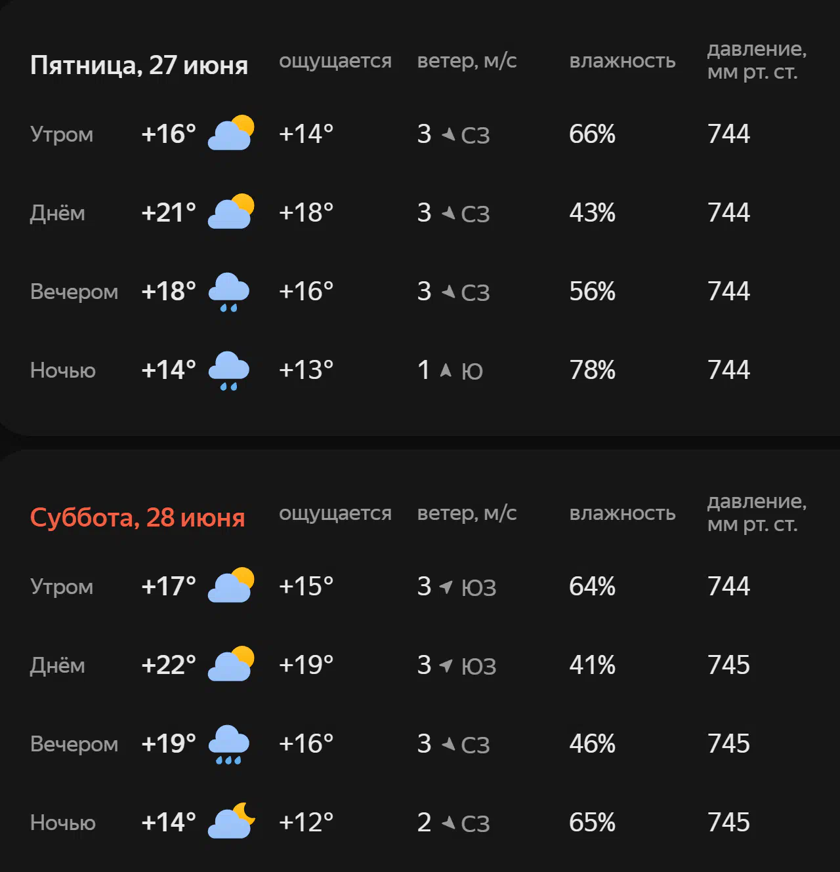Viewport: 840px width, 872px height.
Task: Click Friday's давление, мм рт. ст. header
Action: (x=757, y=60)
